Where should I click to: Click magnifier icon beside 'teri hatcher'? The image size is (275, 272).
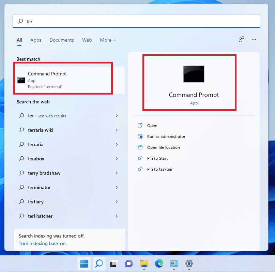pyautogui.click(x=21, y=216)
